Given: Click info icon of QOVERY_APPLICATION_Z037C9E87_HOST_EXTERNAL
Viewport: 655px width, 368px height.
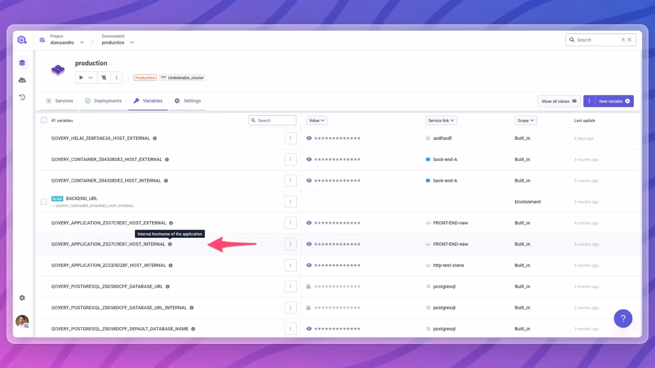Looking at the screenshot, I should [171, 223].
